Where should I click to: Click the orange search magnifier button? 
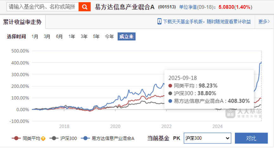(85, 7)
